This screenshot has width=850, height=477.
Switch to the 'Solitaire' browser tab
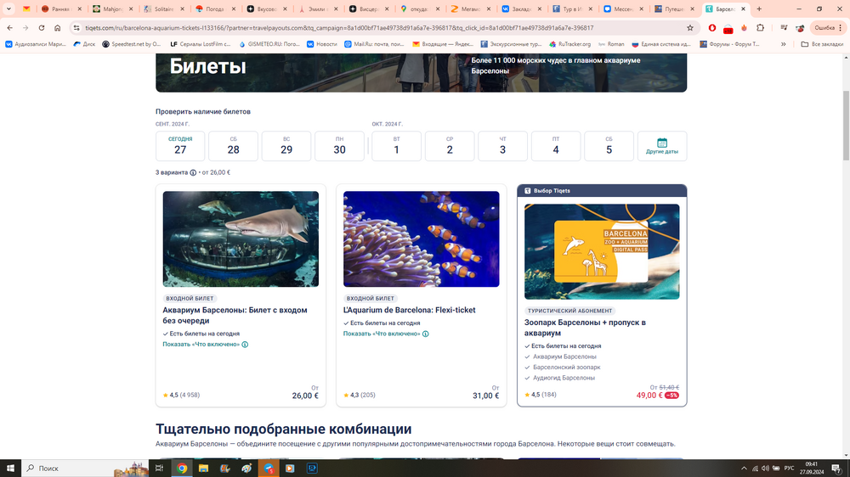tap(164, 8)
